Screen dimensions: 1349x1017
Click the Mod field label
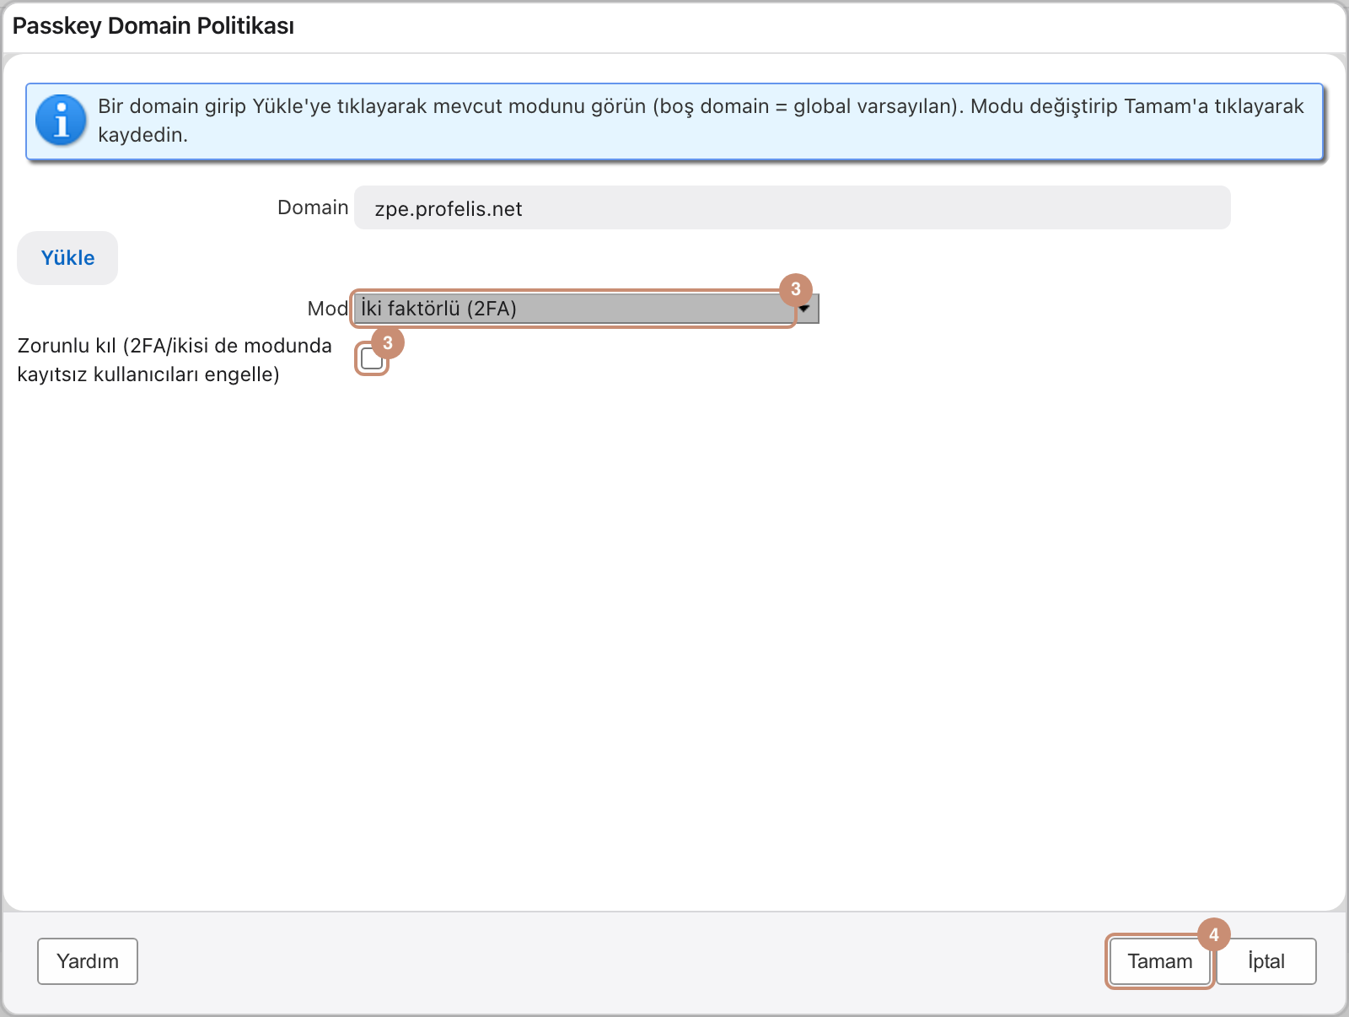pyautogui.click(x=328, y=309)
